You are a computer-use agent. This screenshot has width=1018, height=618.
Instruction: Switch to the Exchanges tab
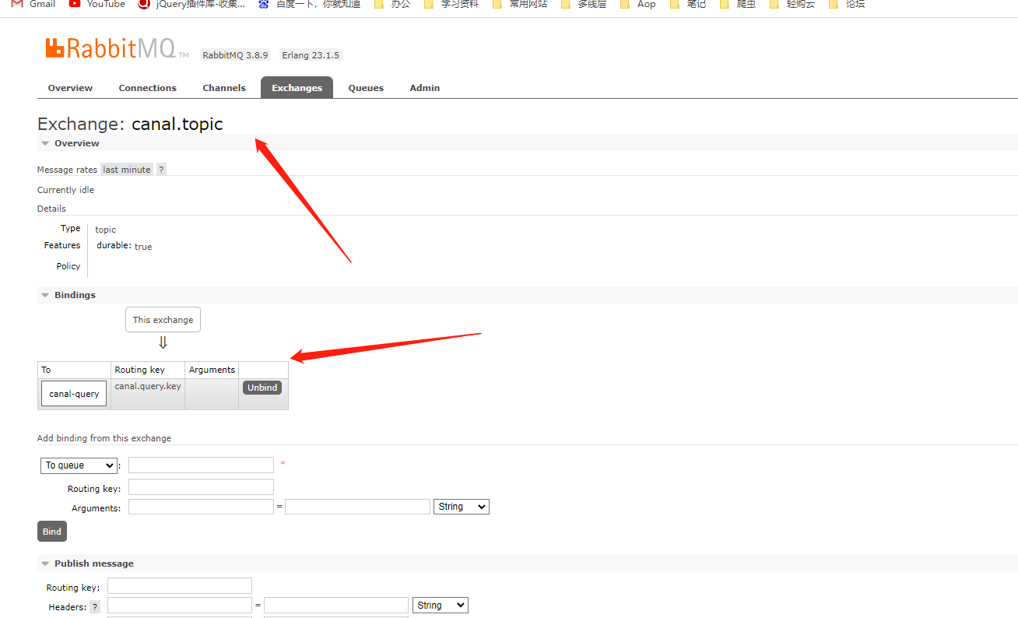(x=297, y=88)
